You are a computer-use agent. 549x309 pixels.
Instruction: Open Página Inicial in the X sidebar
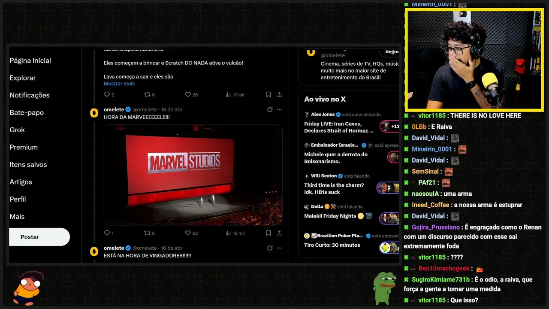pyautogui.click(x=30, y=61)
